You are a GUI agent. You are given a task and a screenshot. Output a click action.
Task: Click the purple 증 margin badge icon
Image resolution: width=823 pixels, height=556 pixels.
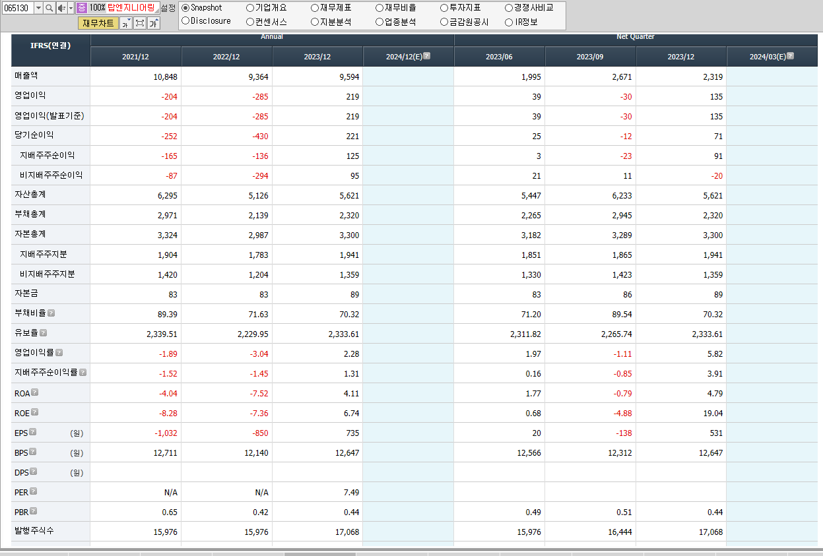82,8
